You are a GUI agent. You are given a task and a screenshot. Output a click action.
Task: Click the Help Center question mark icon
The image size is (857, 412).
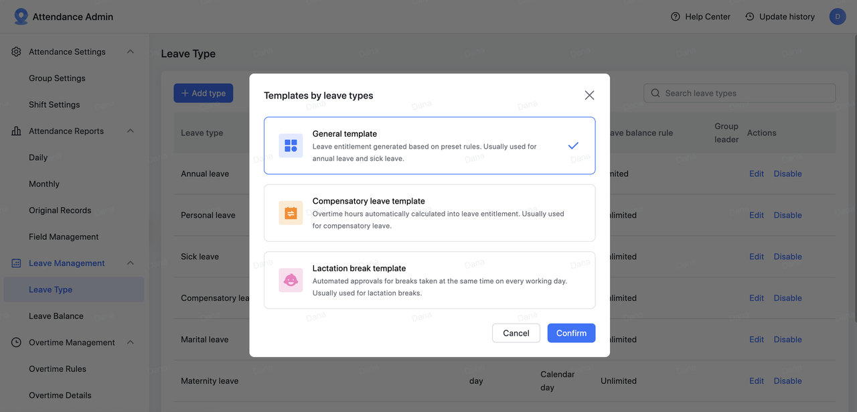pyautogui.click(x=676, y=17)
